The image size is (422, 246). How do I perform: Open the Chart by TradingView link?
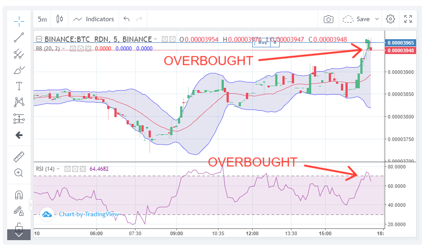(x=89, y=214)
